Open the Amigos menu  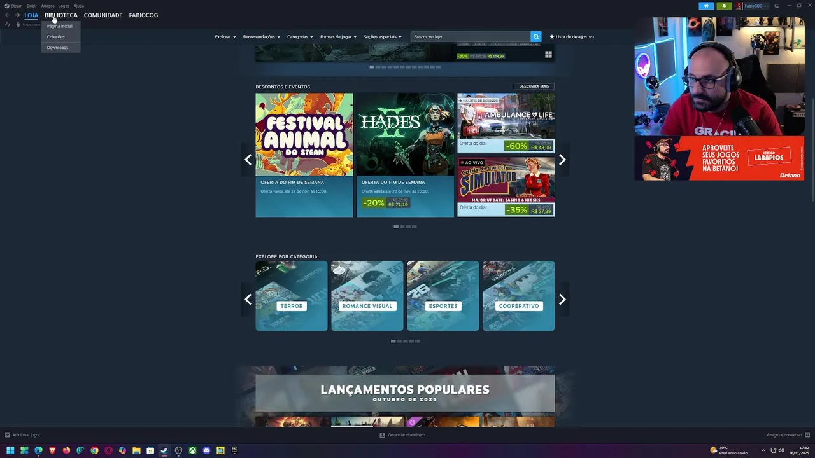pos(48,6)
